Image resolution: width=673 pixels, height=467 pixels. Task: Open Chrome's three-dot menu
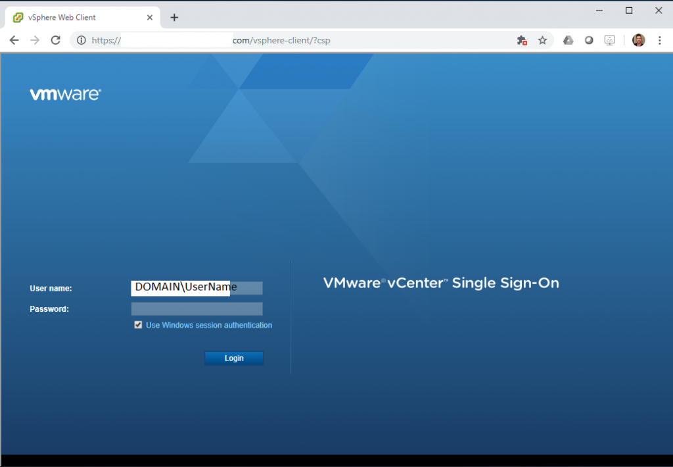pos(659,40)
